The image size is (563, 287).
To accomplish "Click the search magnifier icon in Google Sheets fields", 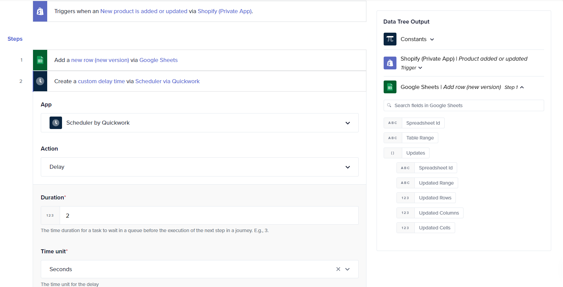I will [x=389, y=105].
